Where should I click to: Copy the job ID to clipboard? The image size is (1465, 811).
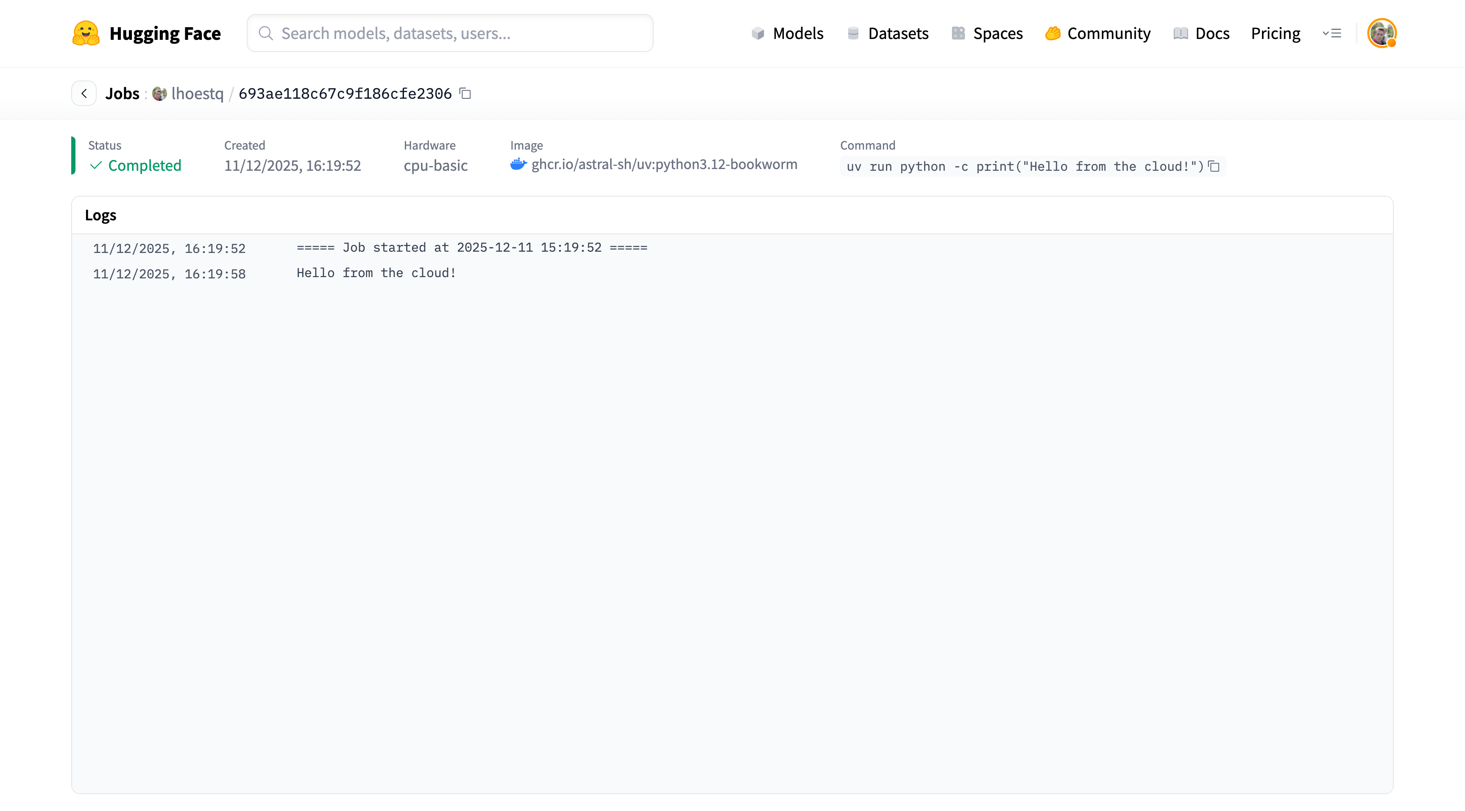click(465, 93)
